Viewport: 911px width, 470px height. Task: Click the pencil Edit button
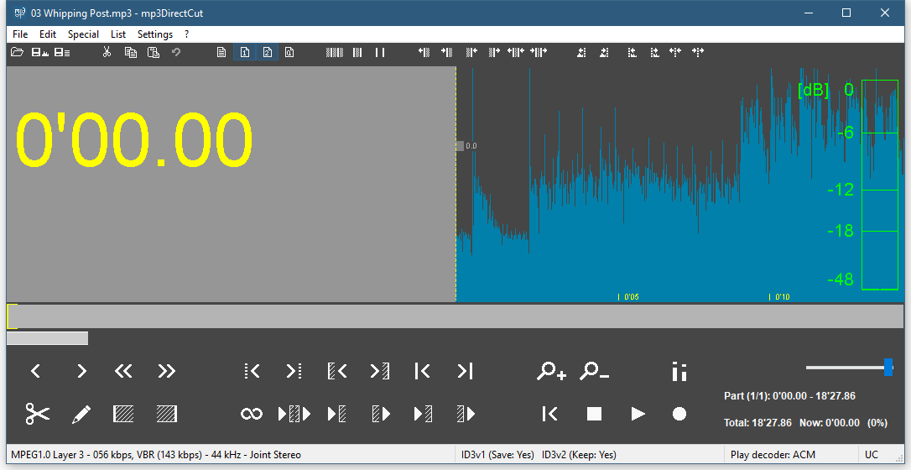[81, 414]
